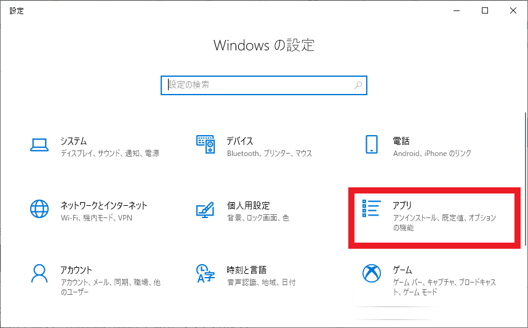
Task: Open the 電話 category title
Action: point(401,141)
